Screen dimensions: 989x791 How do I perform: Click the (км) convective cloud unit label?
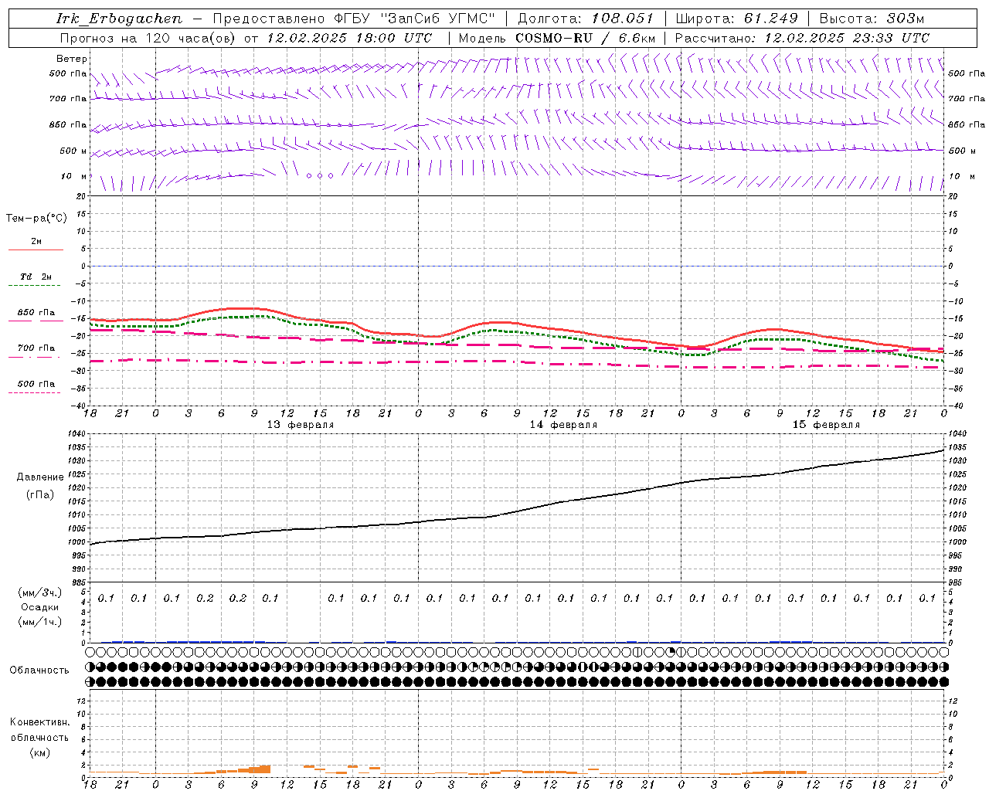(40, 752)
